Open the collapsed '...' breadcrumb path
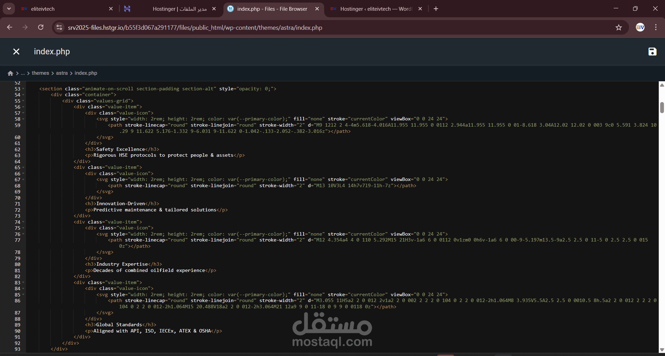 click(x=23, y=73)
